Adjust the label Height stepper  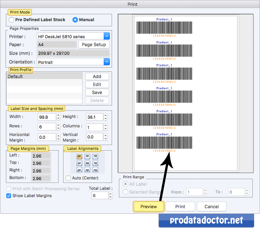pyautogui.click(x=106, y=117)
